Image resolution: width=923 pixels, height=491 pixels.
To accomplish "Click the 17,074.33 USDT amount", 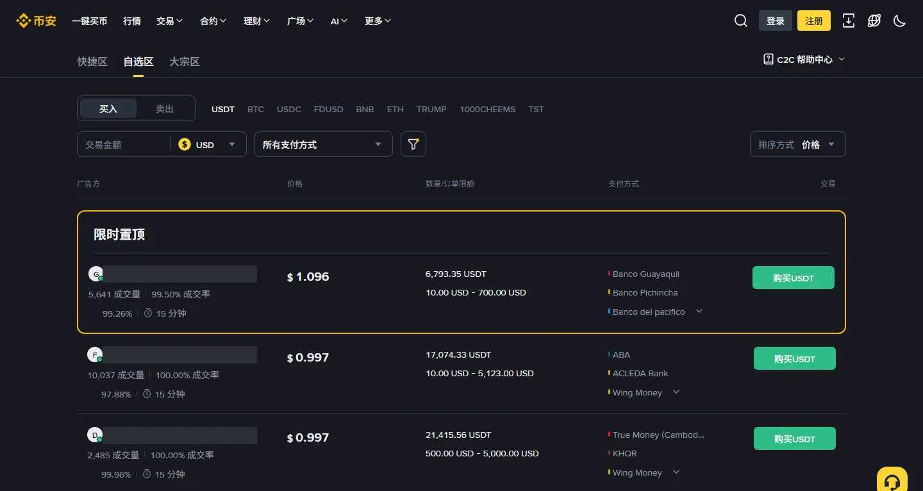I will coord(458,354).
